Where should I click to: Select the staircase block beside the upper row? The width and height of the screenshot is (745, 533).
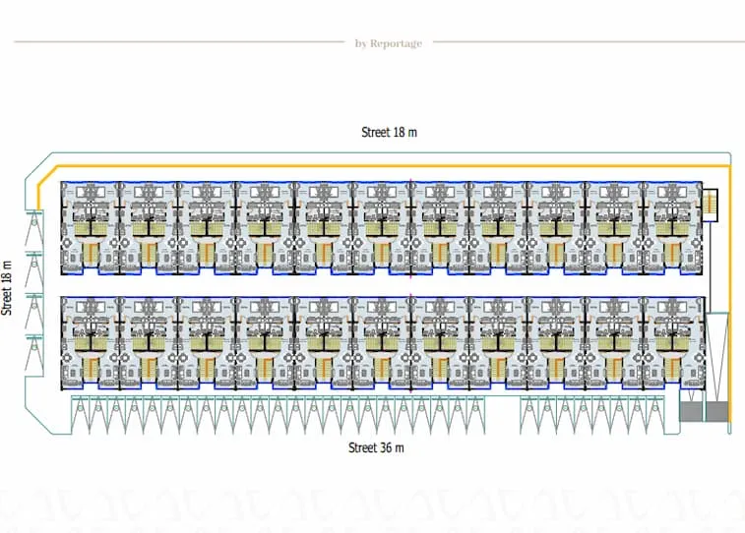click(x=710, y=205)
